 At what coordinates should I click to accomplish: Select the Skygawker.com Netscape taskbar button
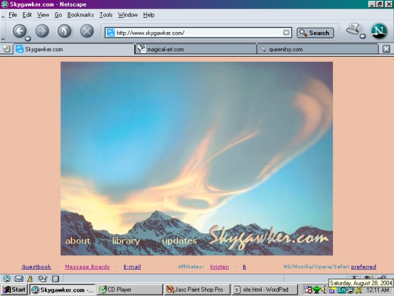[63, 290]
